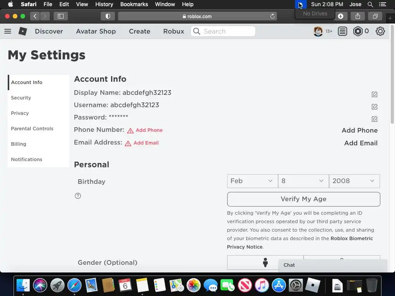Viewport: 395px width, 296px height.
Task: Show the Safari tab overview
Action: [x=375, y=16]
